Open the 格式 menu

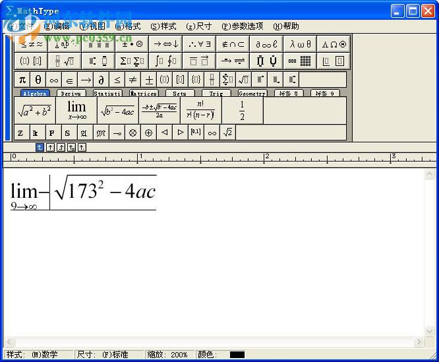(128, 26)
